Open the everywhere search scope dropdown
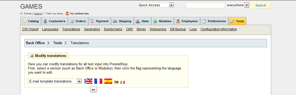Image resolution: width=296 pixels, height=95 pixels. (237, 5)
